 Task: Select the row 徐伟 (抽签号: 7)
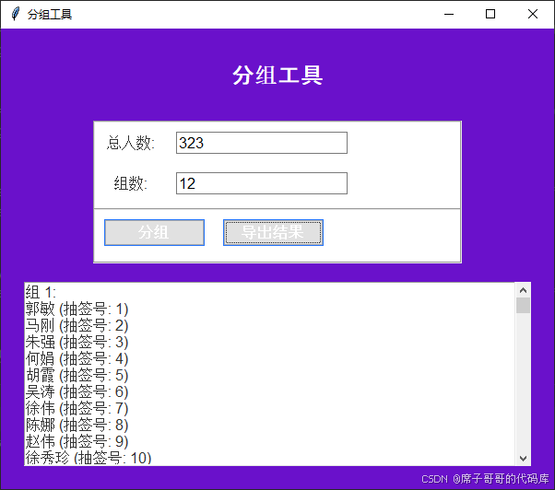point(77,408)
